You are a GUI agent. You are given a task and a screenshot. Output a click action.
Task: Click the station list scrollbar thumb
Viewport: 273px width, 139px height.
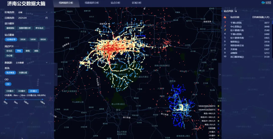pos(272,22)
